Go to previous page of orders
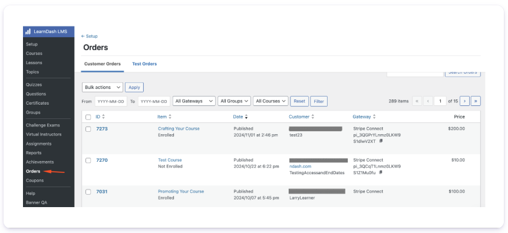 click(428, 101)
